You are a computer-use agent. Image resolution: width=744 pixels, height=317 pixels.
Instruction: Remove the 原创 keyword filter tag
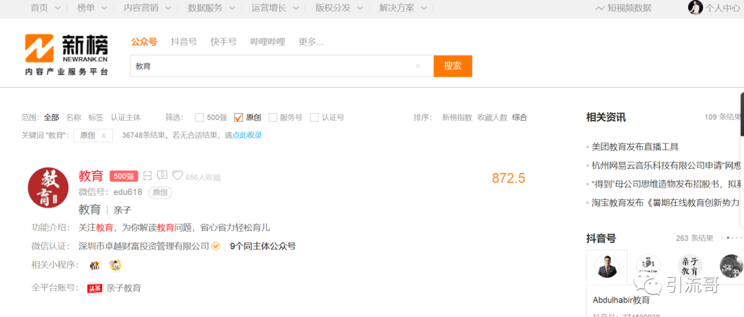point(103,135)
